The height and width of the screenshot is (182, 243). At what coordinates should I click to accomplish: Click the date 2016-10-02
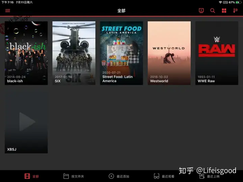tap(159, 77)
